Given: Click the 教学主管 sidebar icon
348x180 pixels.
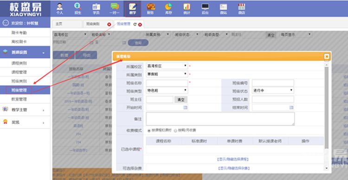Looking at the screenshot, I should [5, 109].
